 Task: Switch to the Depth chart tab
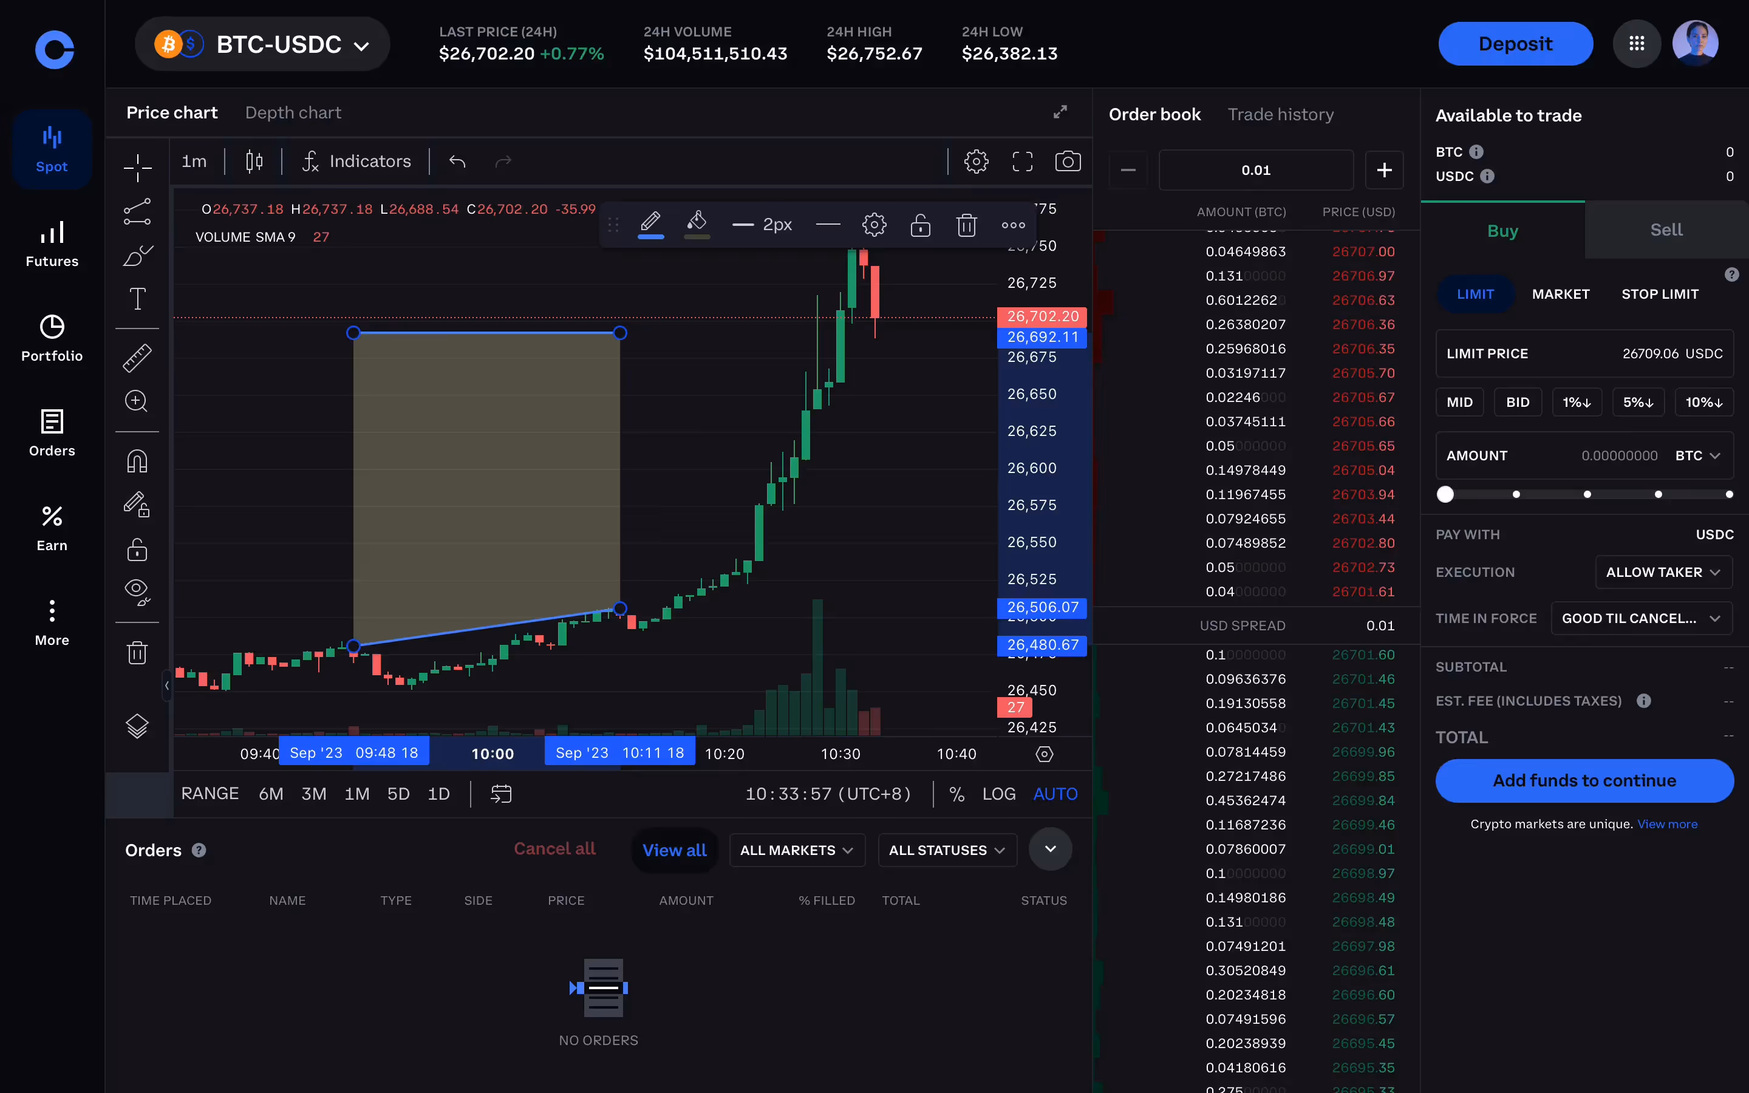tap(293, 113)
